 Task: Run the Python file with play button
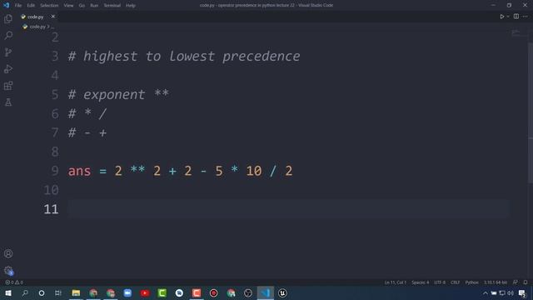click(x=501, y=17)
